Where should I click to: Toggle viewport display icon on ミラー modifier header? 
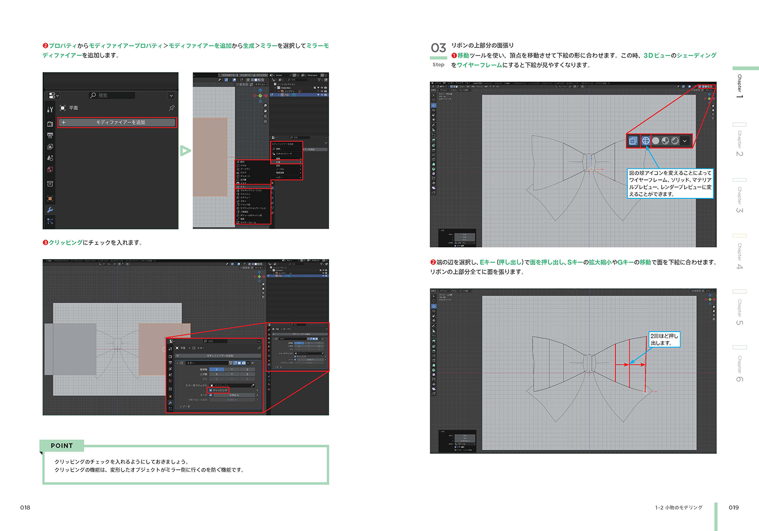point(239,363)
